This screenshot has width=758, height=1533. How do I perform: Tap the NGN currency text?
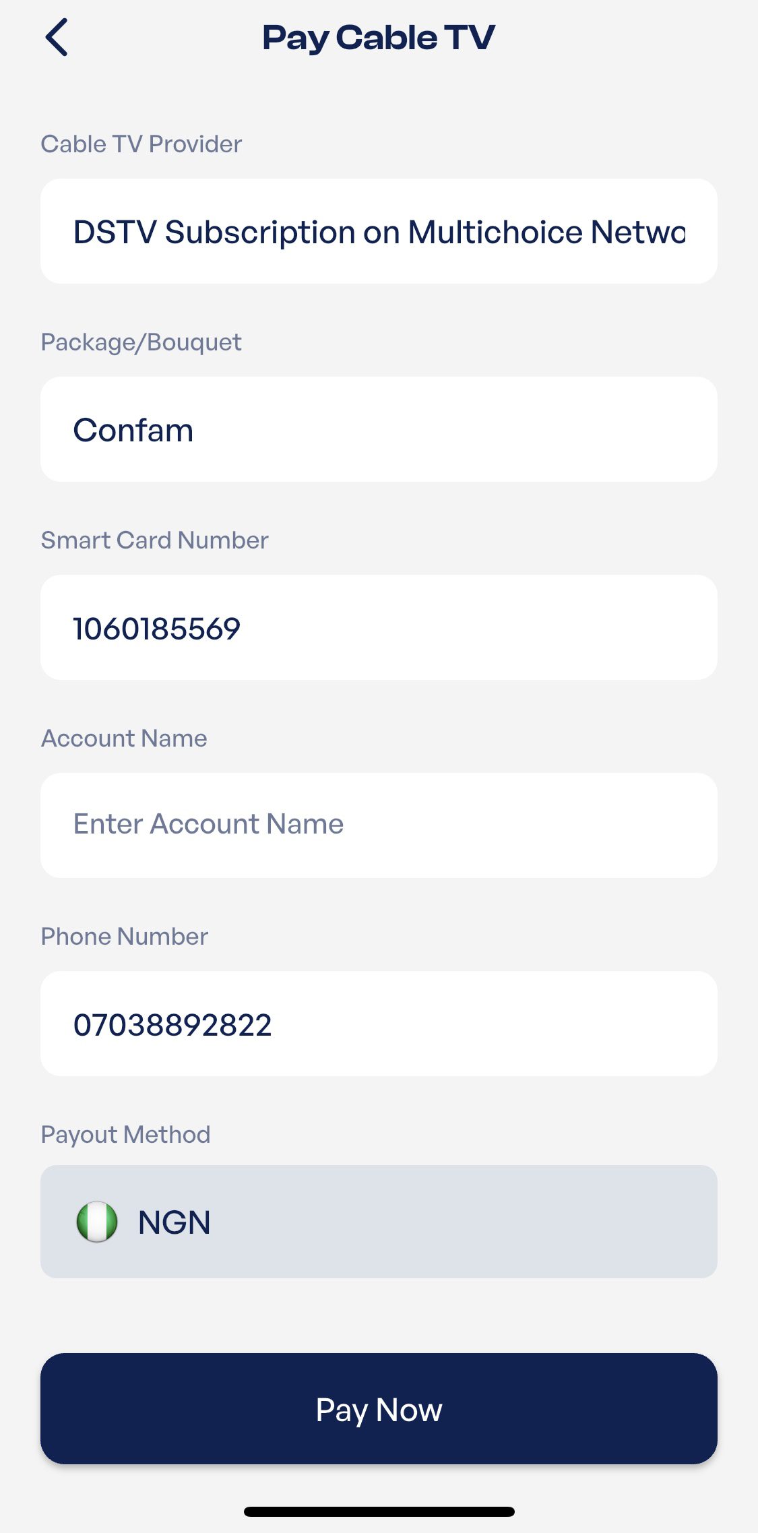pyautogui.click(x=175, y=1222)
